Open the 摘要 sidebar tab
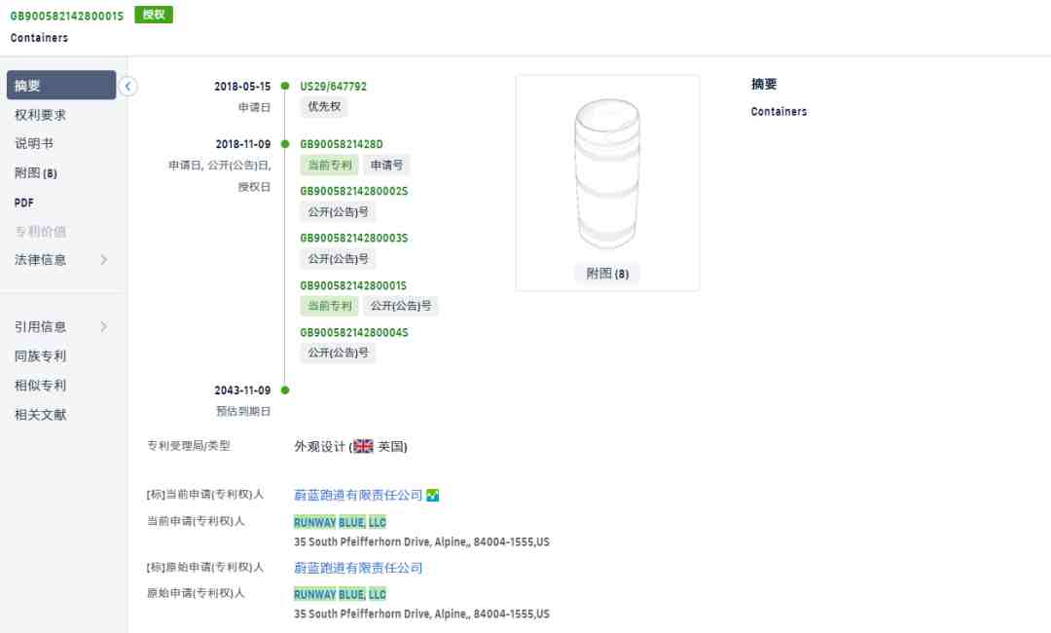This screenshot has height=633, width=1051. point(60,86)
